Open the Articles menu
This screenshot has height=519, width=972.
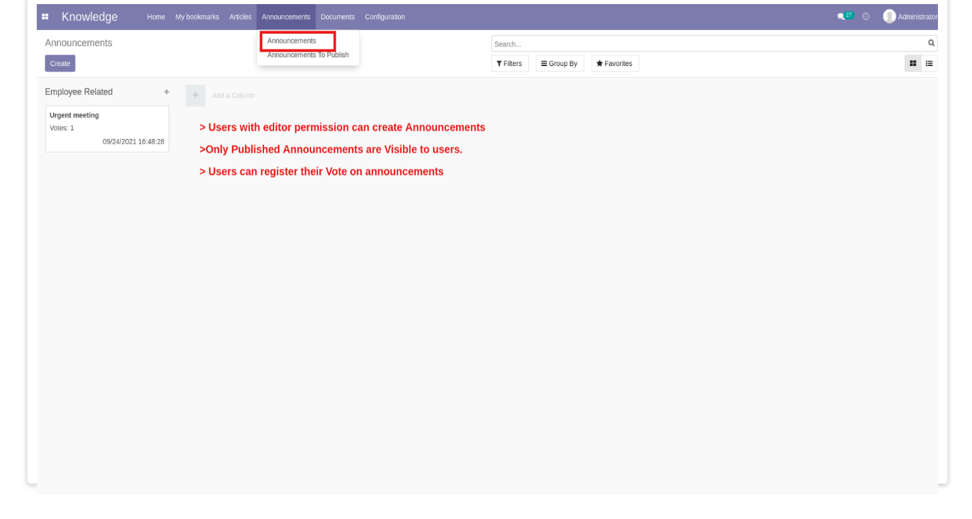pos(240,17)
